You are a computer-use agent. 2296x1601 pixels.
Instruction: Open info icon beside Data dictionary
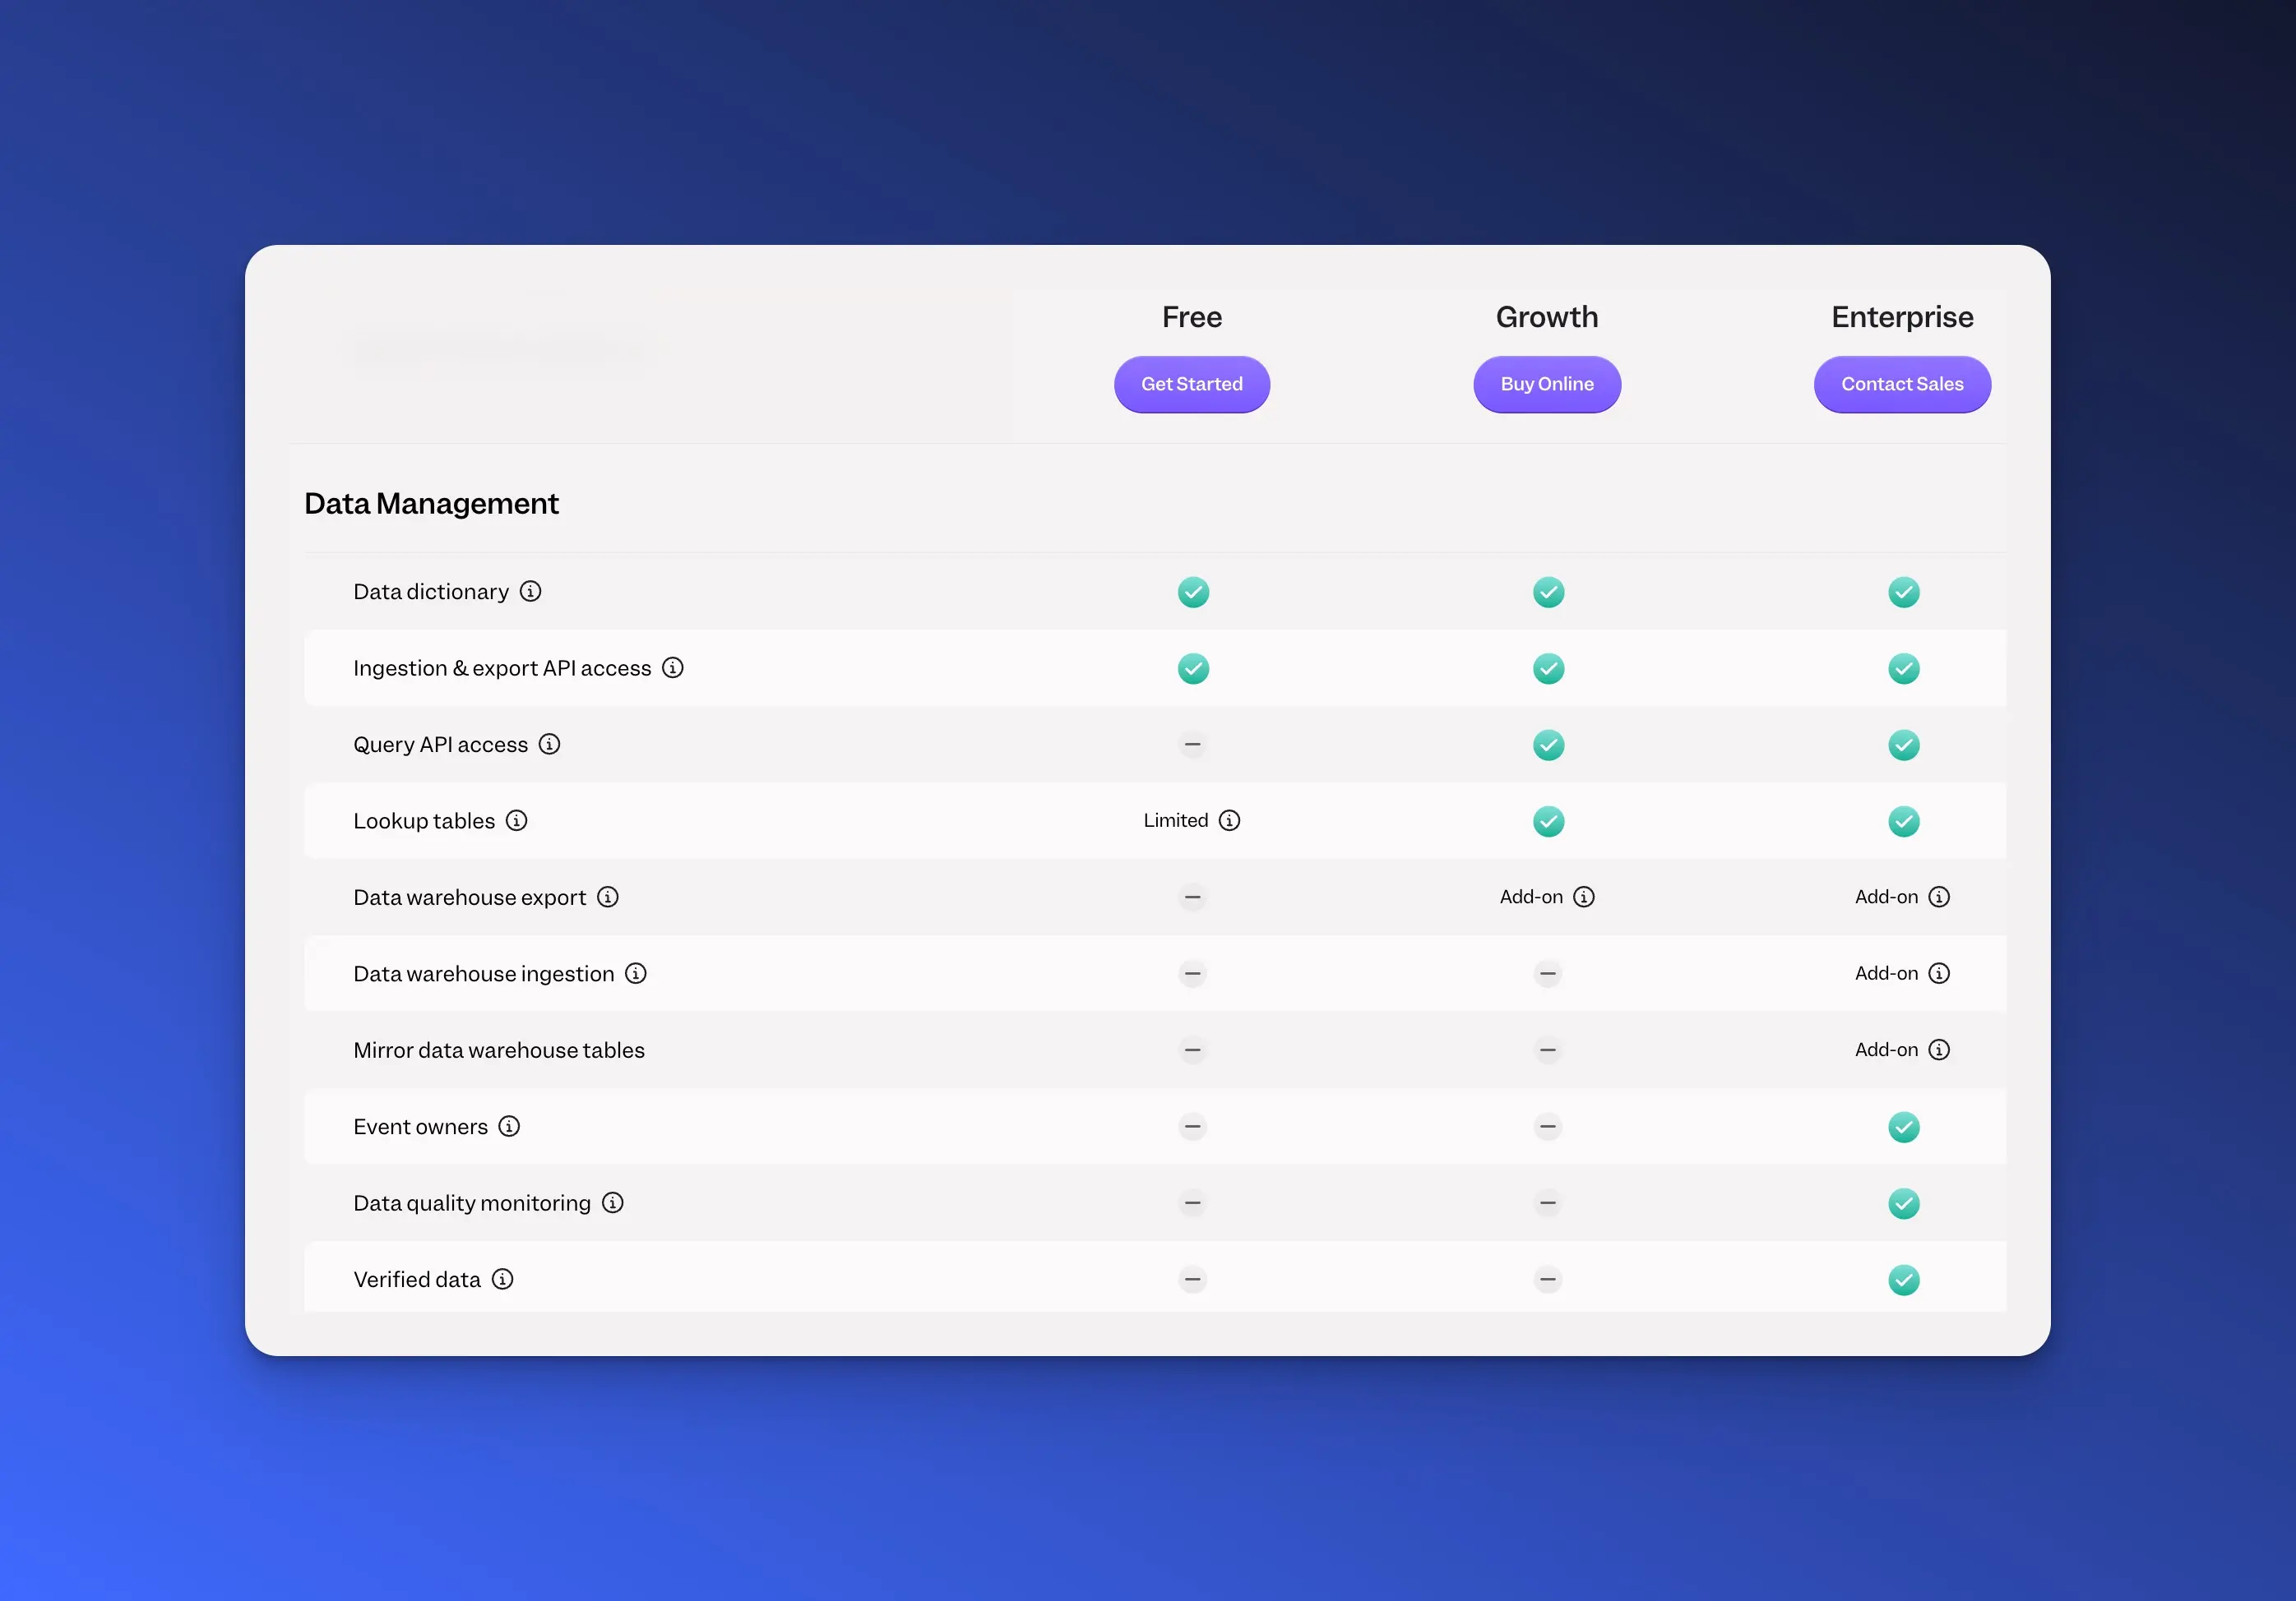click(x=531, y=592)
